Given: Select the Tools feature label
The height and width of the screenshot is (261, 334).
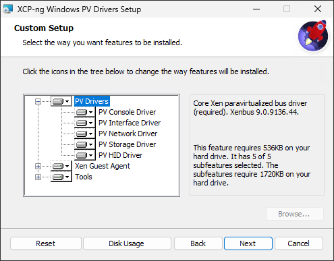Looking at the screenshot, I should coord(84,177).
